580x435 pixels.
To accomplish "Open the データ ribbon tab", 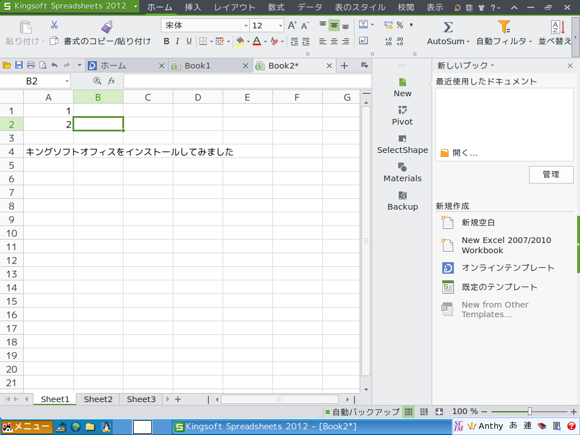I will click(310, 7).
